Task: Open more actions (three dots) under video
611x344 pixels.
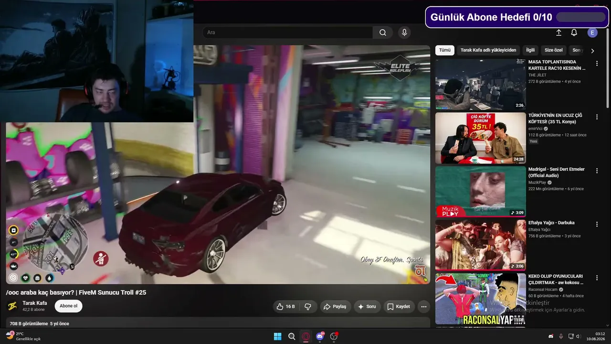Action: 423,307
